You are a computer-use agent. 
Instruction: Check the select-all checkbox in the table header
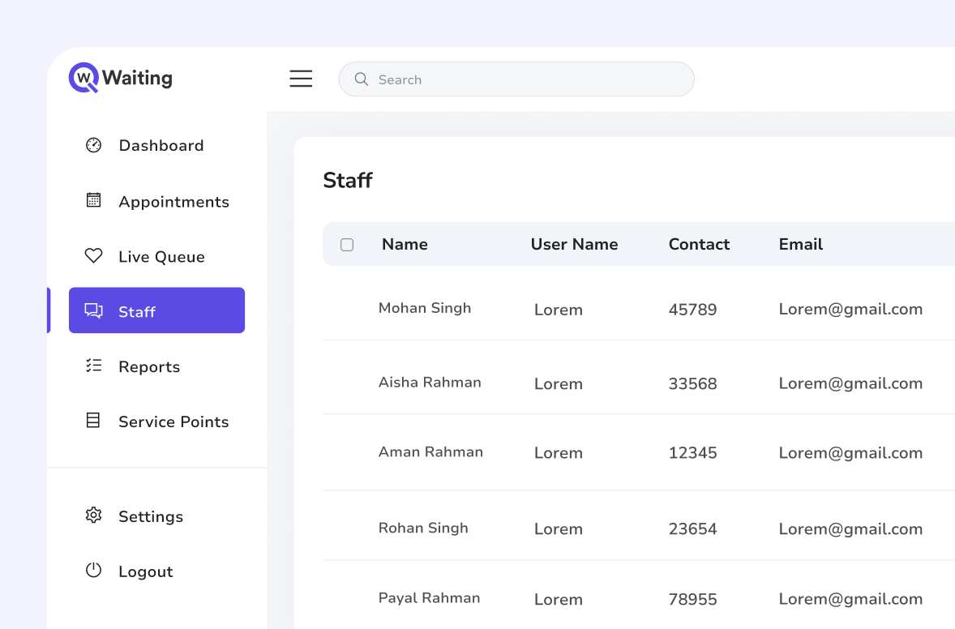(347, 244)
